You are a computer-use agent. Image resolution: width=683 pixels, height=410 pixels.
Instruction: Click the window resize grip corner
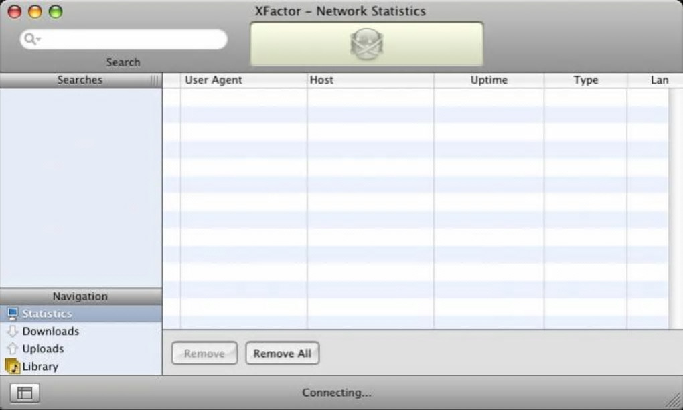tap(674, 401)
